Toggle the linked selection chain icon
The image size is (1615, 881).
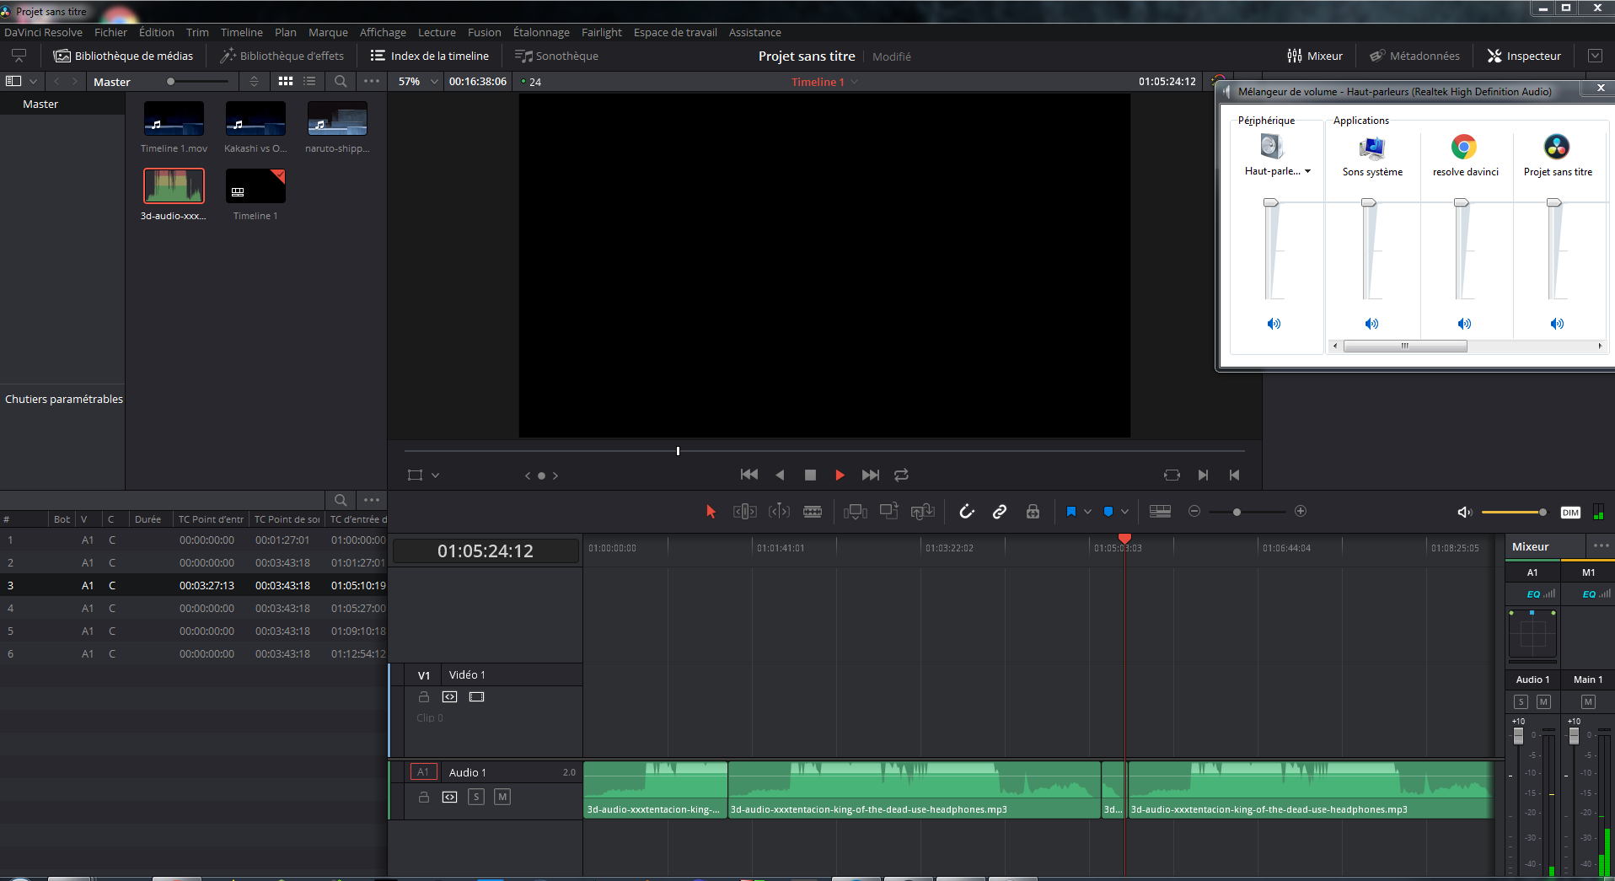[1000, 512]
